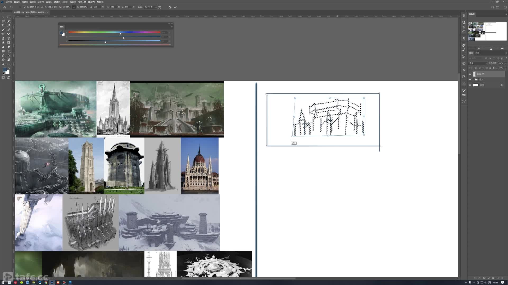Select the Crop tool
The height and width of the screenshot is (285, 508).
point(3,26)
